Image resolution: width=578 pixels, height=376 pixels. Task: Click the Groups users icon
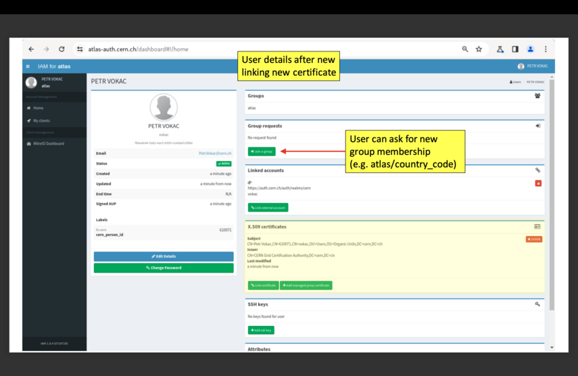coord(537,96)
